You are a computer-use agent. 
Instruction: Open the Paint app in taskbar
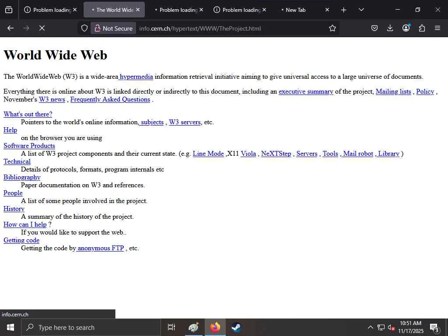click(x=193, y=327)
